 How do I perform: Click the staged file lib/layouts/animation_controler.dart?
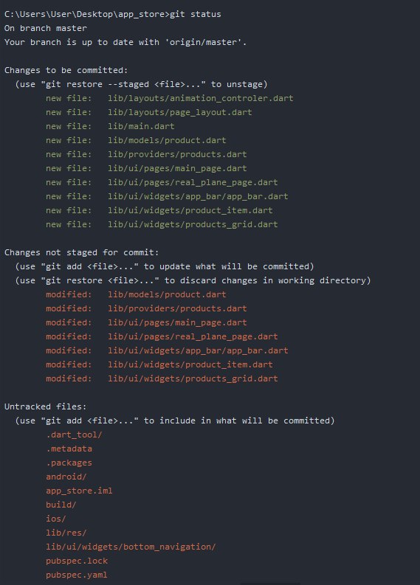click(201, 98)
